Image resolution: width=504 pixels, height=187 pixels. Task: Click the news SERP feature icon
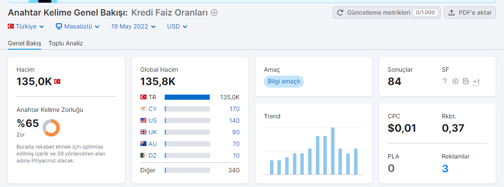(466, 81)
